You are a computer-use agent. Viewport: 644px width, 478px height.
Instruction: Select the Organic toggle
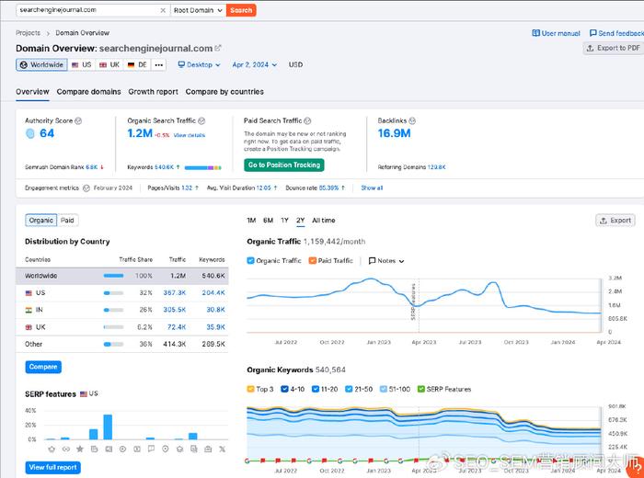pos(41,221)
